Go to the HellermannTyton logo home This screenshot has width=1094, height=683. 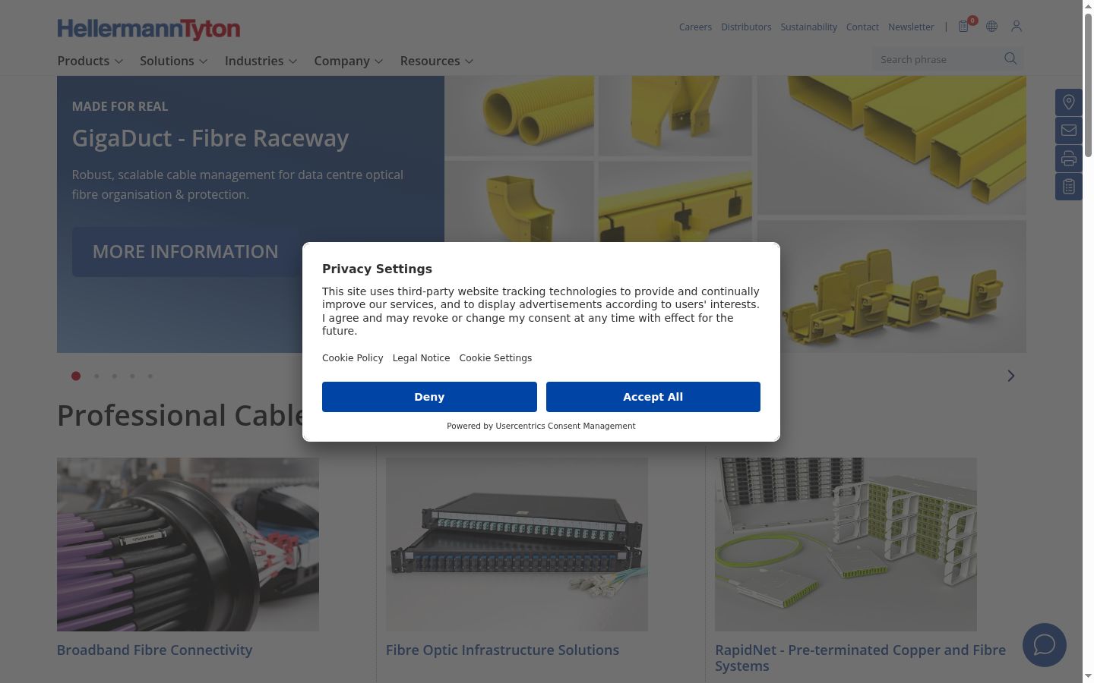[x=149, y=29]
